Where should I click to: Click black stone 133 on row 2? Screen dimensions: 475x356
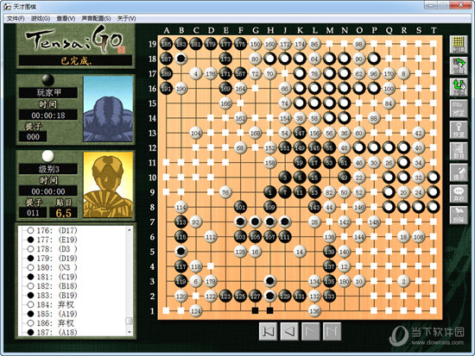click(329, 297)
